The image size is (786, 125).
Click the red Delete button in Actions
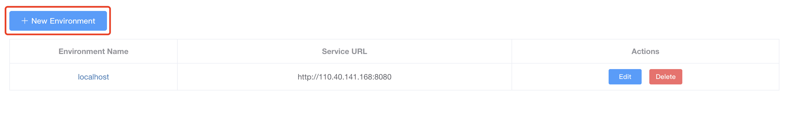(665, 77)
